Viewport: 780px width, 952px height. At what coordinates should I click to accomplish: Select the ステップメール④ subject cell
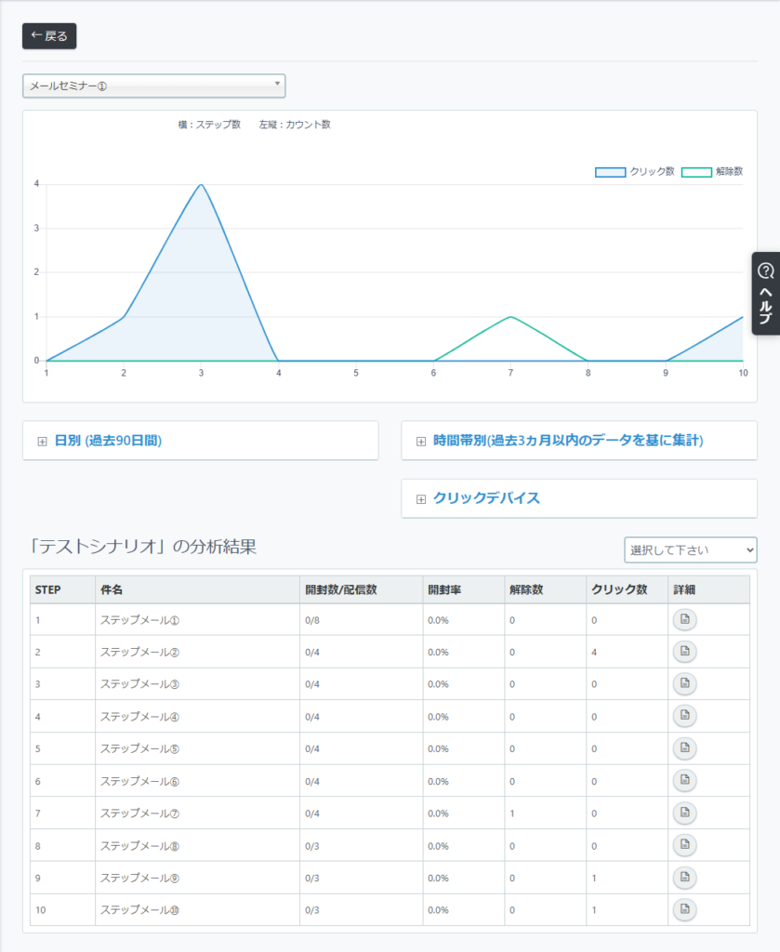tap(197, 717)
